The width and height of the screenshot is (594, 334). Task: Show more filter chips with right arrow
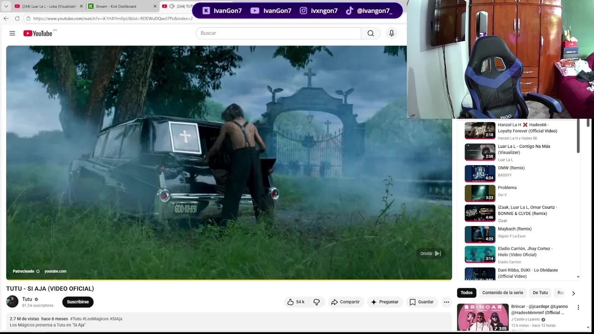pos(573,293)
